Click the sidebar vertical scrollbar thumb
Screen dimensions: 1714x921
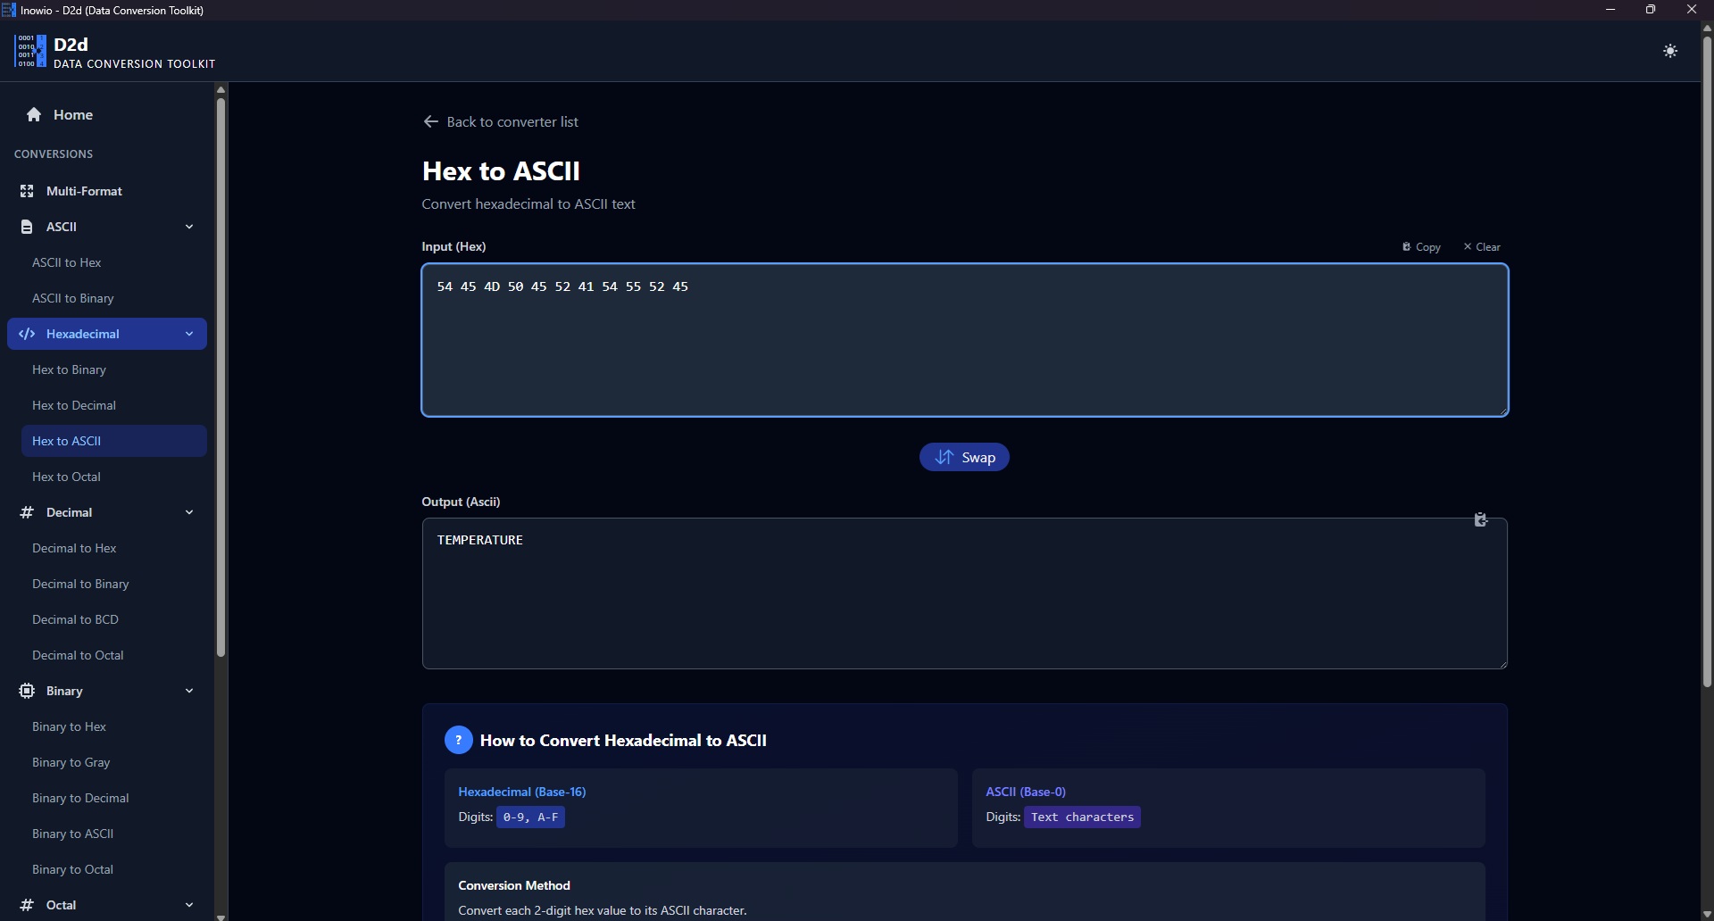[220, 377]
